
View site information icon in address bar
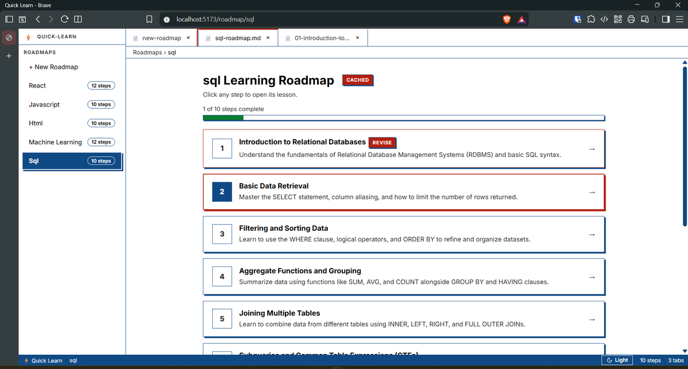coord(167,19)
